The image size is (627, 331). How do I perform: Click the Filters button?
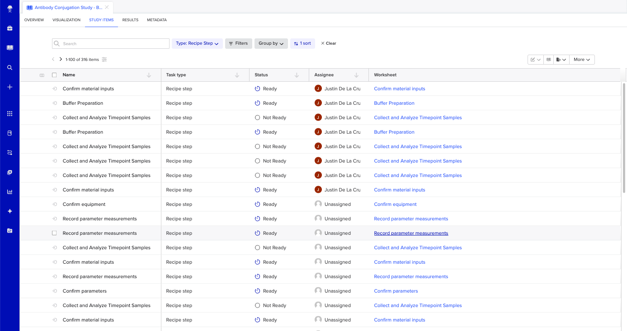[x=238, y=43]
